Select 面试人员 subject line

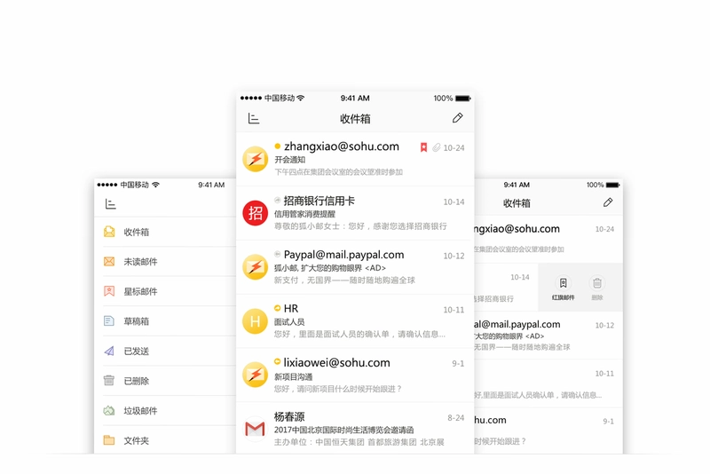pyautogui.click(x=289, y=322)
